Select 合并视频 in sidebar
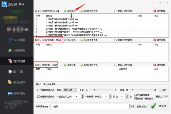This screenshot has height=114, width=171. tap(17, 61)
